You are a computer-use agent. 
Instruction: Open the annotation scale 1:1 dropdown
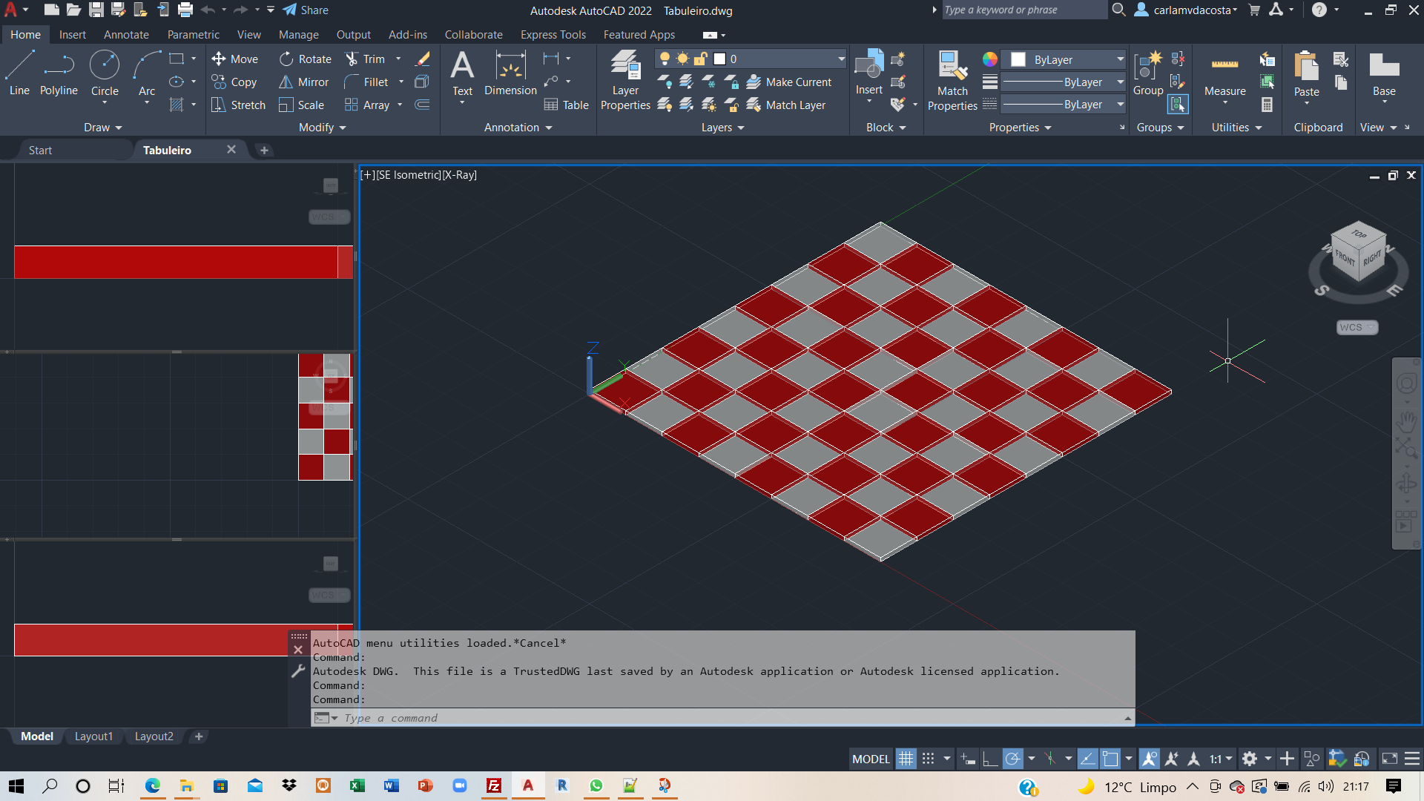pos(1221,759)
